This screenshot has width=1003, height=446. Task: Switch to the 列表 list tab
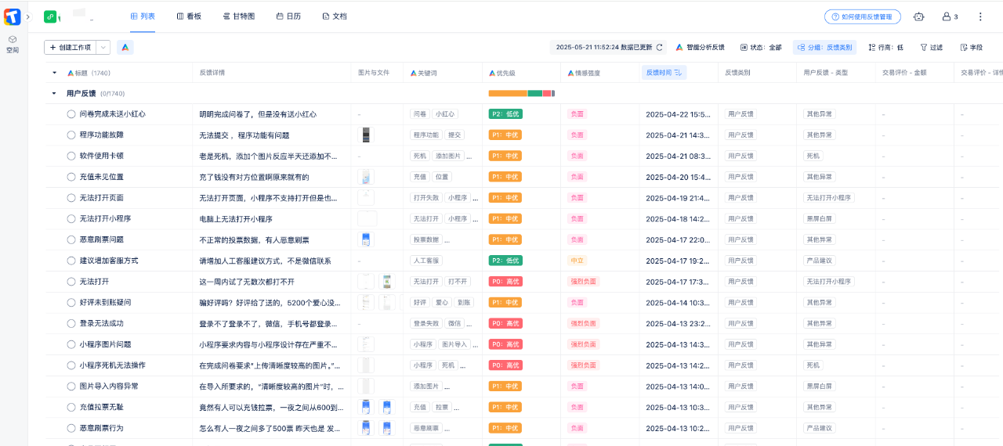point(143,16)
